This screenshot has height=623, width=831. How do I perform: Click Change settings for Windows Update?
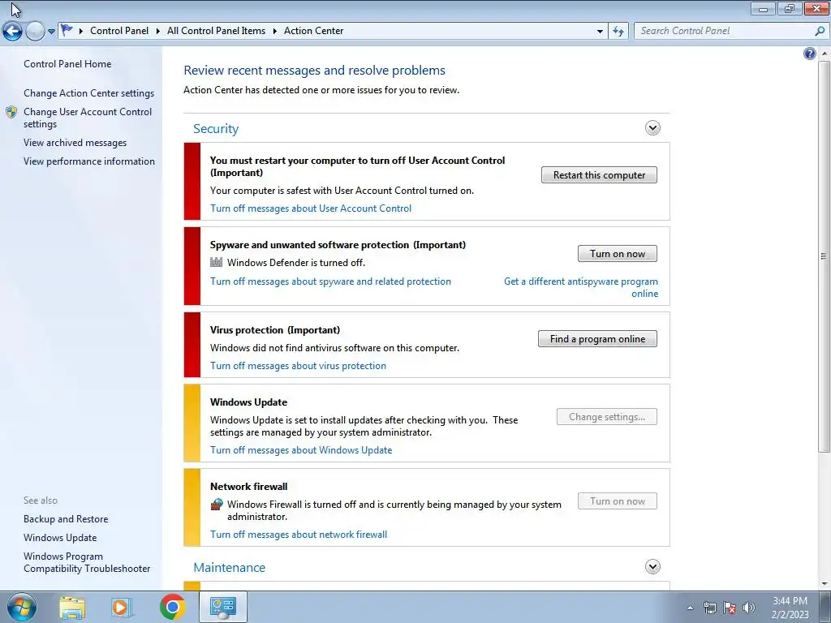(607, 416)
